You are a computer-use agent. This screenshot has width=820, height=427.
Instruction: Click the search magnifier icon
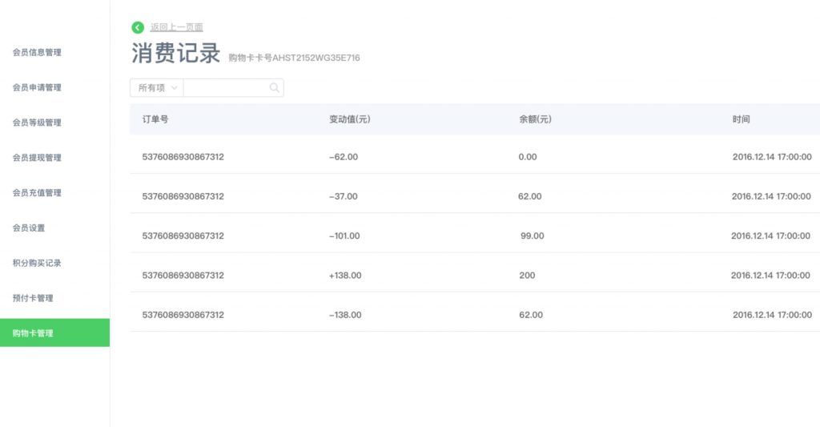[274, 88]
